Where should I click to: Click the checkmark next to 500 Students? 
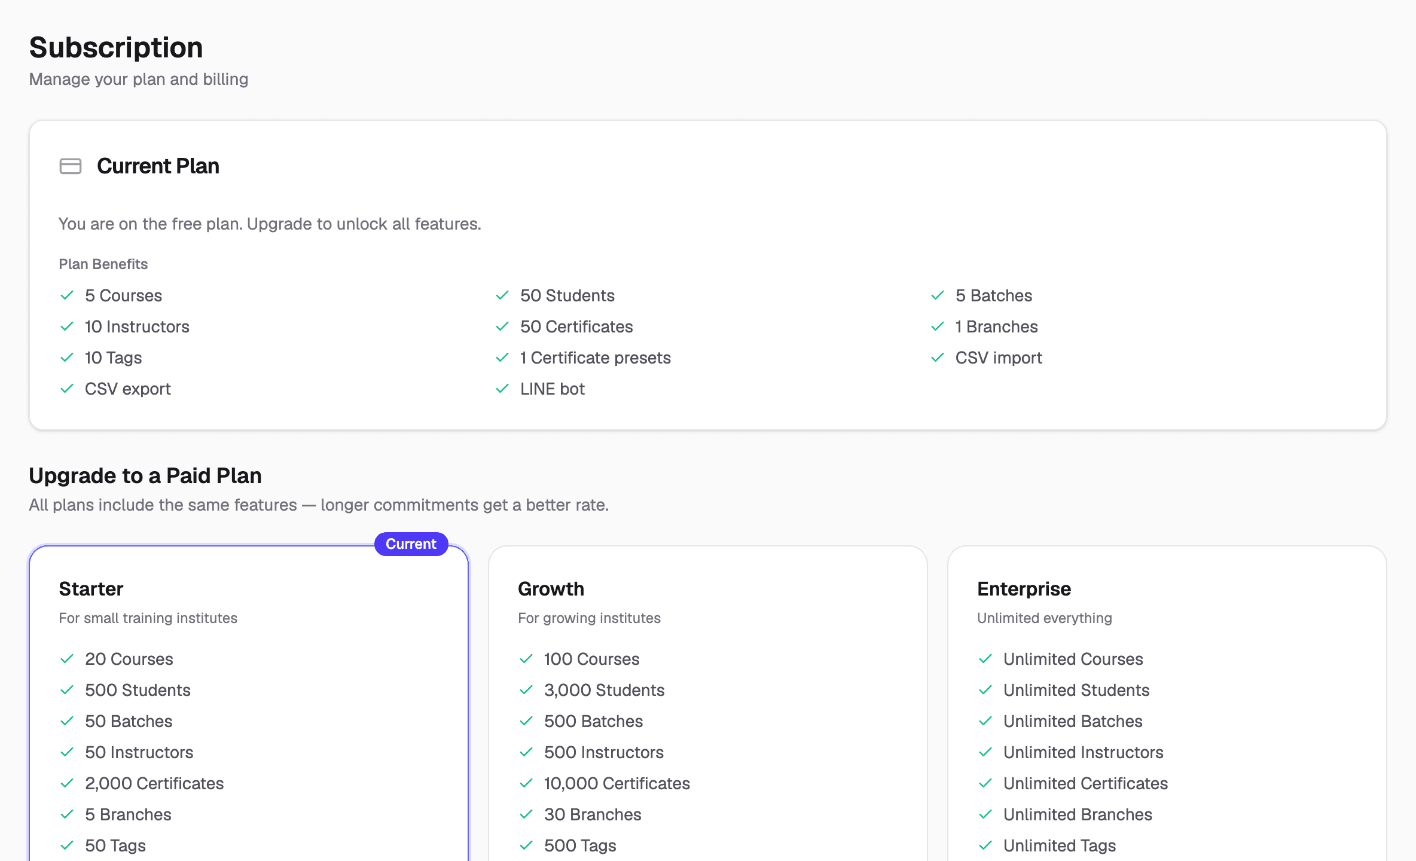point(67,690)
